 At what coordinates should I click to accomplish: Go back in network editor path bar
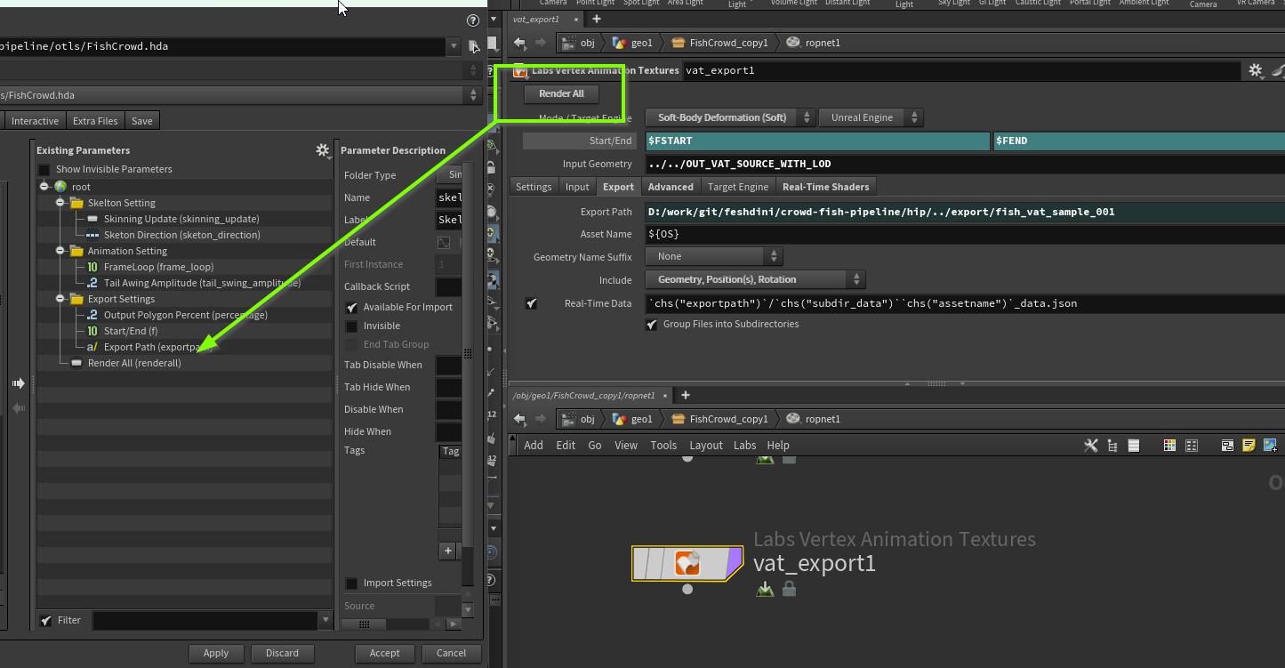click(x=519, y=419)
